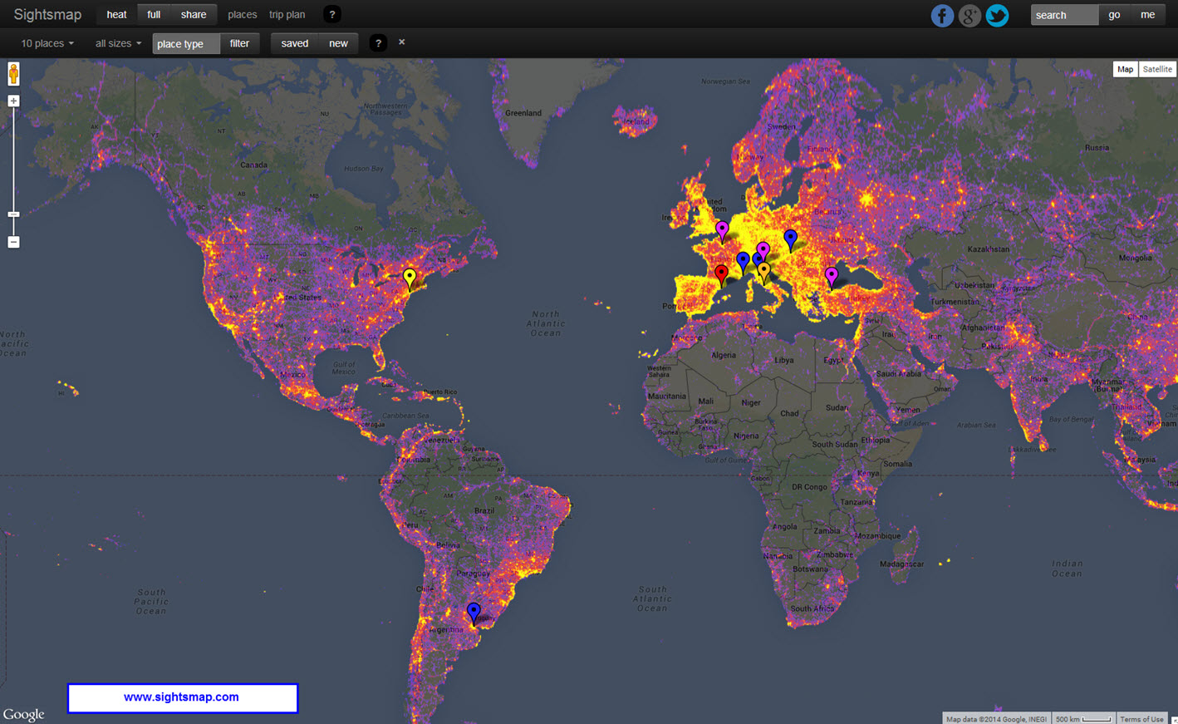Switch to Map view

1125,69
